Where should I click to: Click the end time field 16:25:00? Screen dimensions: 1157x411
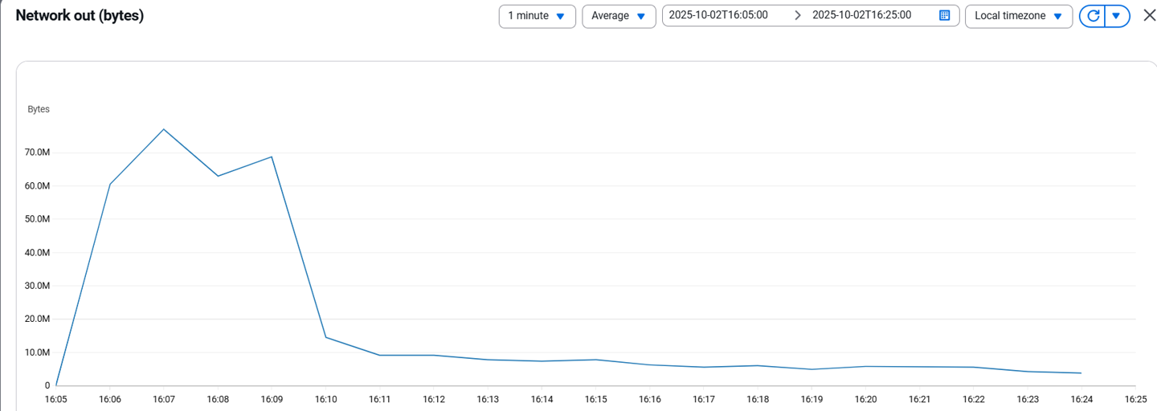[862, 15]
